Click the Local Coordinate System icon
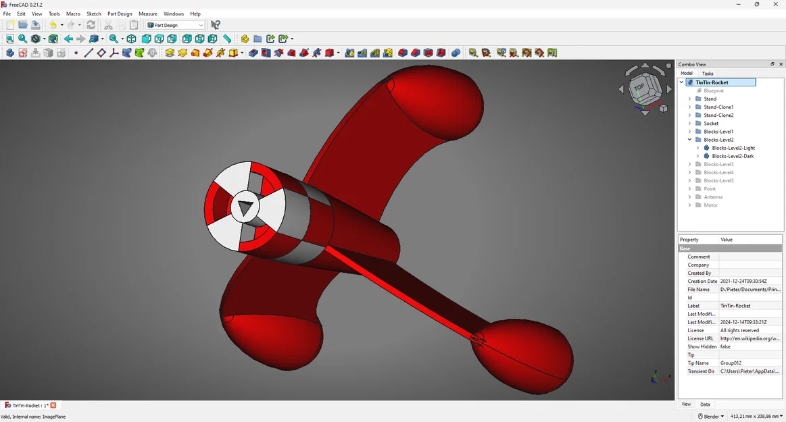The height and width of the screenshot is (422, 786). click(114, 53)
